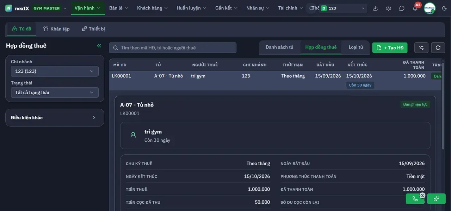Open the Chi nhánh dropdown
451x211 pixels.
click(x=55, y=71)
